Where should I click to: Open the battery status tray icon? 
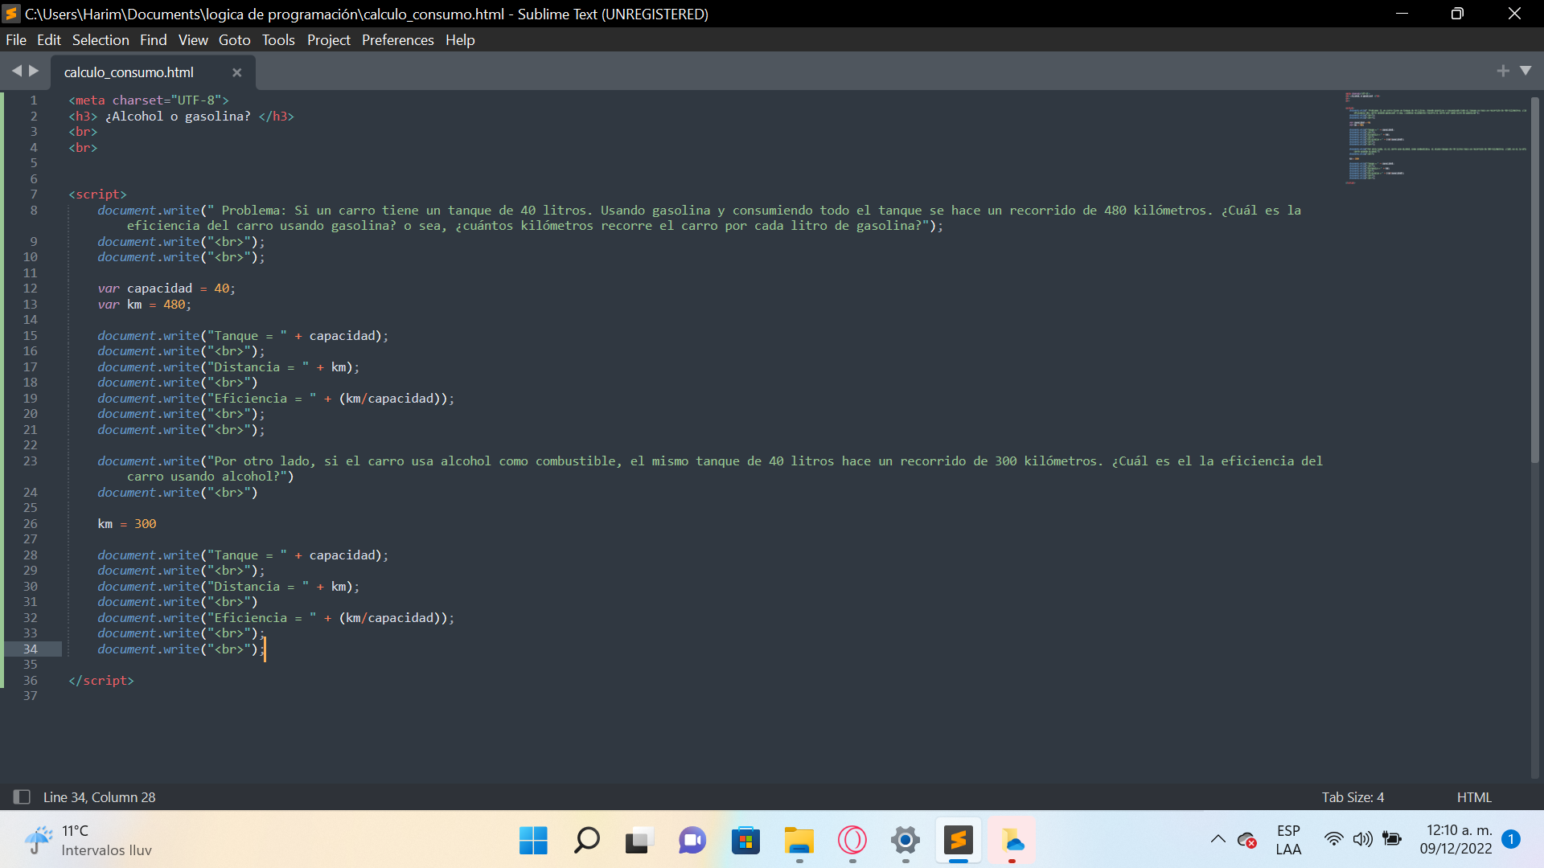pos(1392,840)
